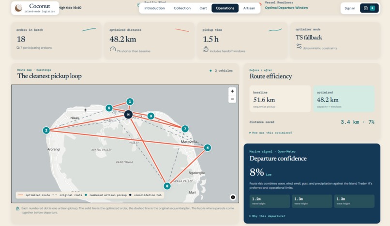This screenshot has width=390, height=226.
Task: Click 'Marine signal · Open-Meteo' label
Action: 272,151
